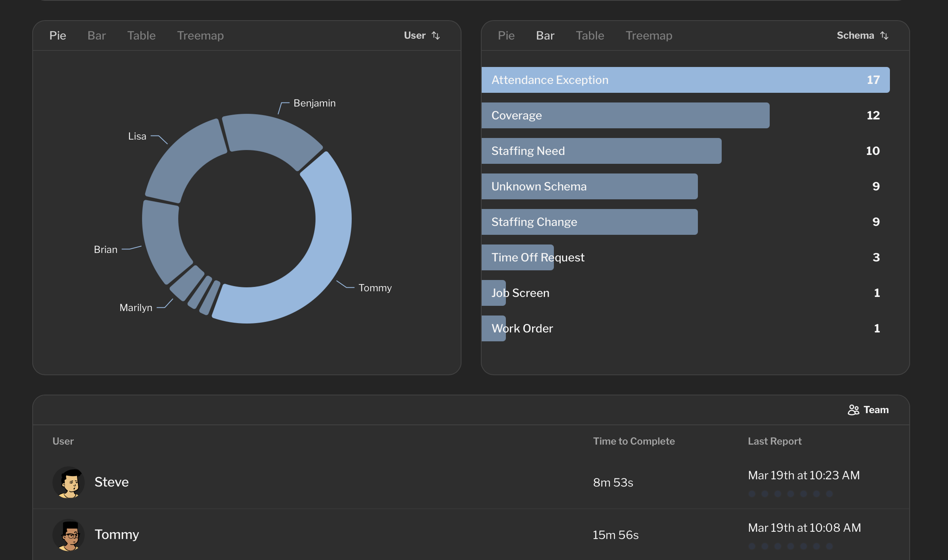The image size is (948, 560).
Task: Click the Team icon in the panel header
Action: (853, 410)
